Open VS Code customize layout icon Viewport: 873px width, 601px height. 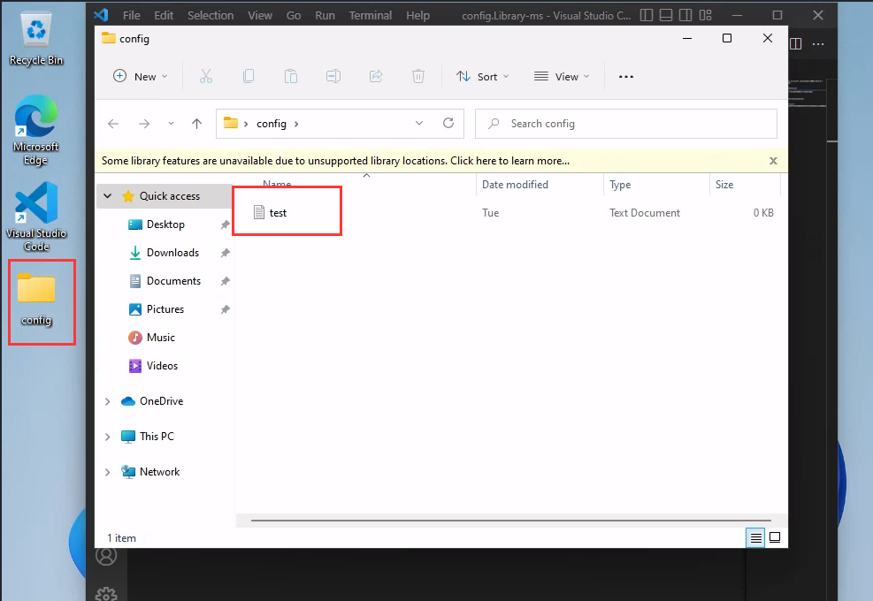706,16
